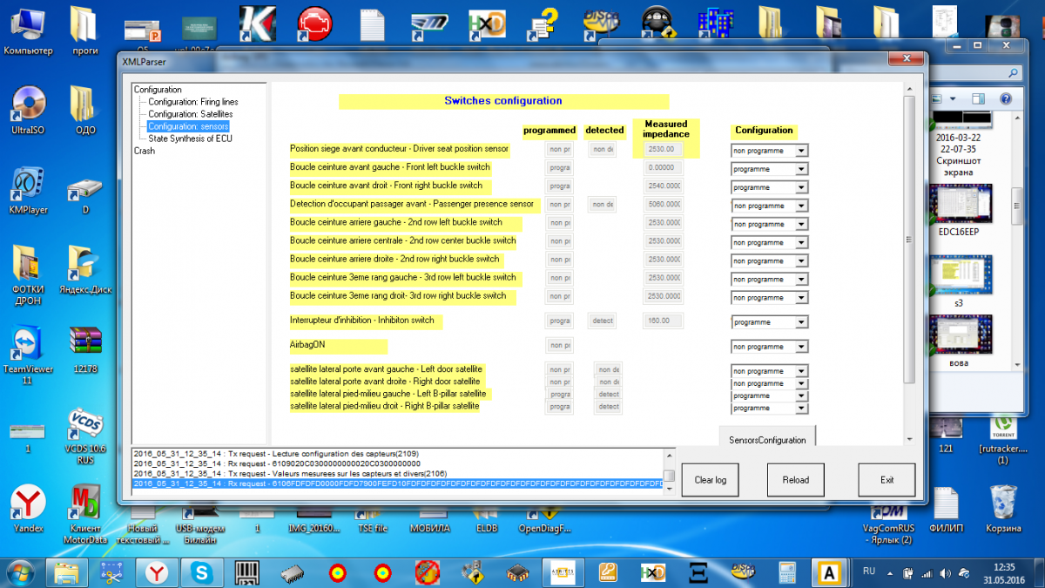The image size is (1045, 588).
Task: Click the RU language indicator in tray
Action: click(868, 571)
